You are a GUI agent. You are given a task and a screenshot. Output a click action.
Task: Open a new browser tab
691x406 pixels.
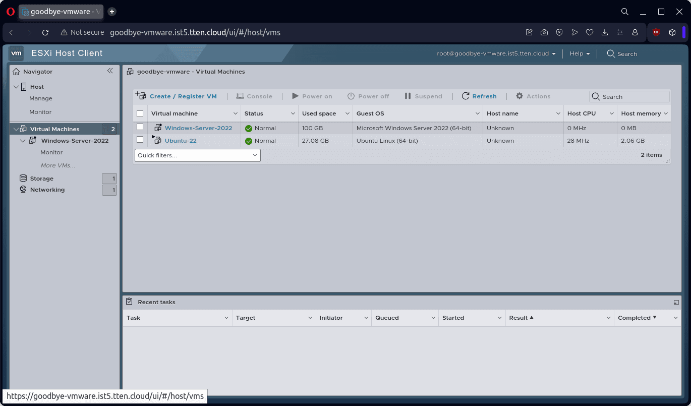pyautogui.click(x=112, y=12)
